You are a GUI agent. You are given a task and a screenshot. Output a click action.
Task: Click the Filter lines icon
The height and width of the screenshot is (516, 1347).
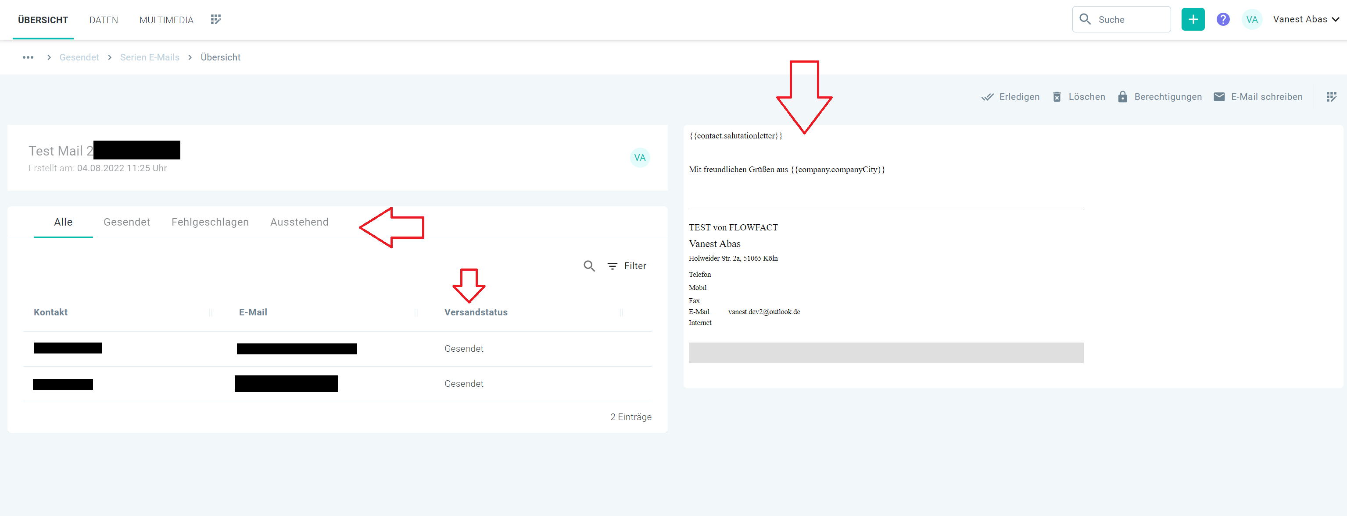point(613,266)
